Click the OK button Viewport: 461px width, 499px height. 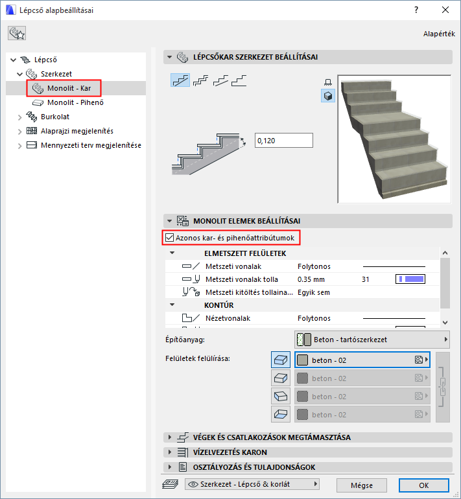click(424, 485)
